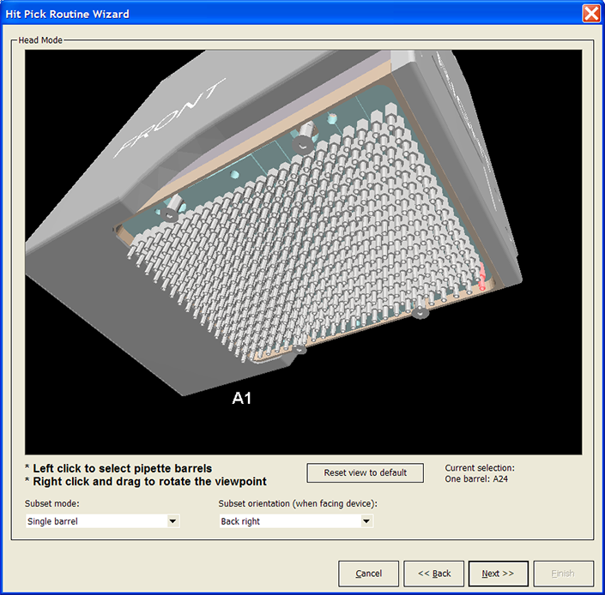Click the 'Back right' orientation value
605x595 pixels.
pos(240,521)
